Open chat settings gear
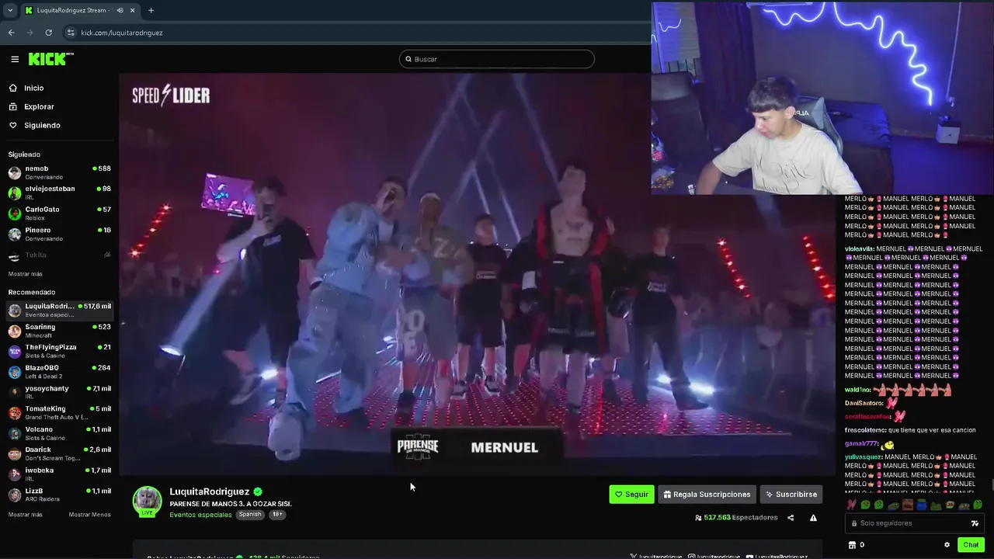 (x=947, y=545)
